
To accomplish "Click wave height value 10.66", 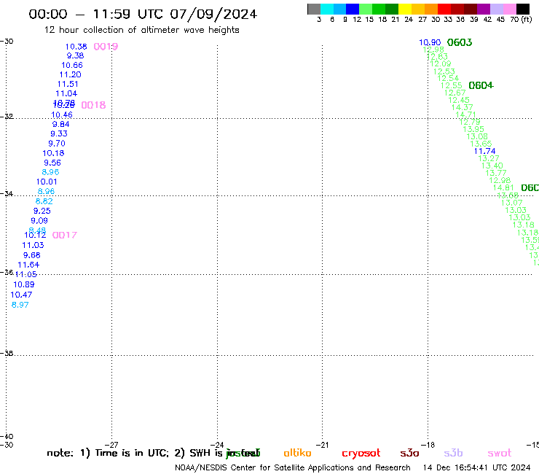I will tap(72, 65).
